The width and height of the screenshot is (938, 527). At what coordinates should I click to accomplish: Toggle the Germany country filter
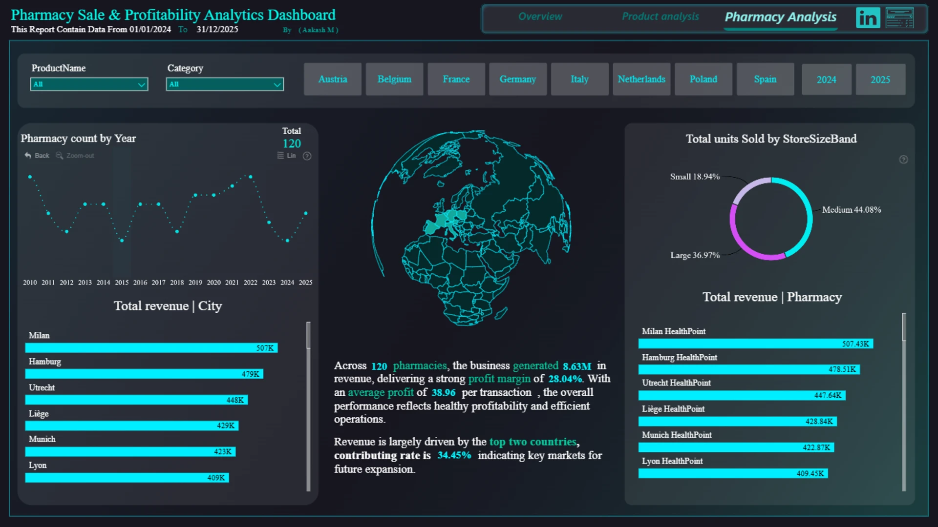(x=518, y=79)
